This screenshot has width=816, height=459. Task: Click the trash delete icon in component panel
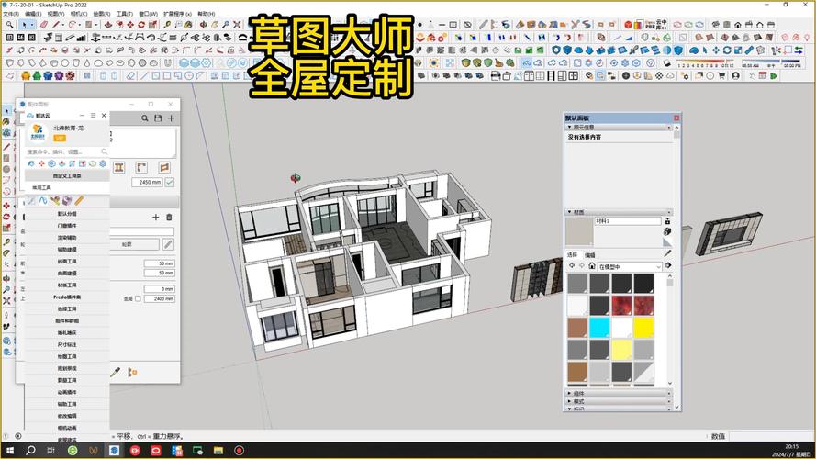(x=169, y=217)
